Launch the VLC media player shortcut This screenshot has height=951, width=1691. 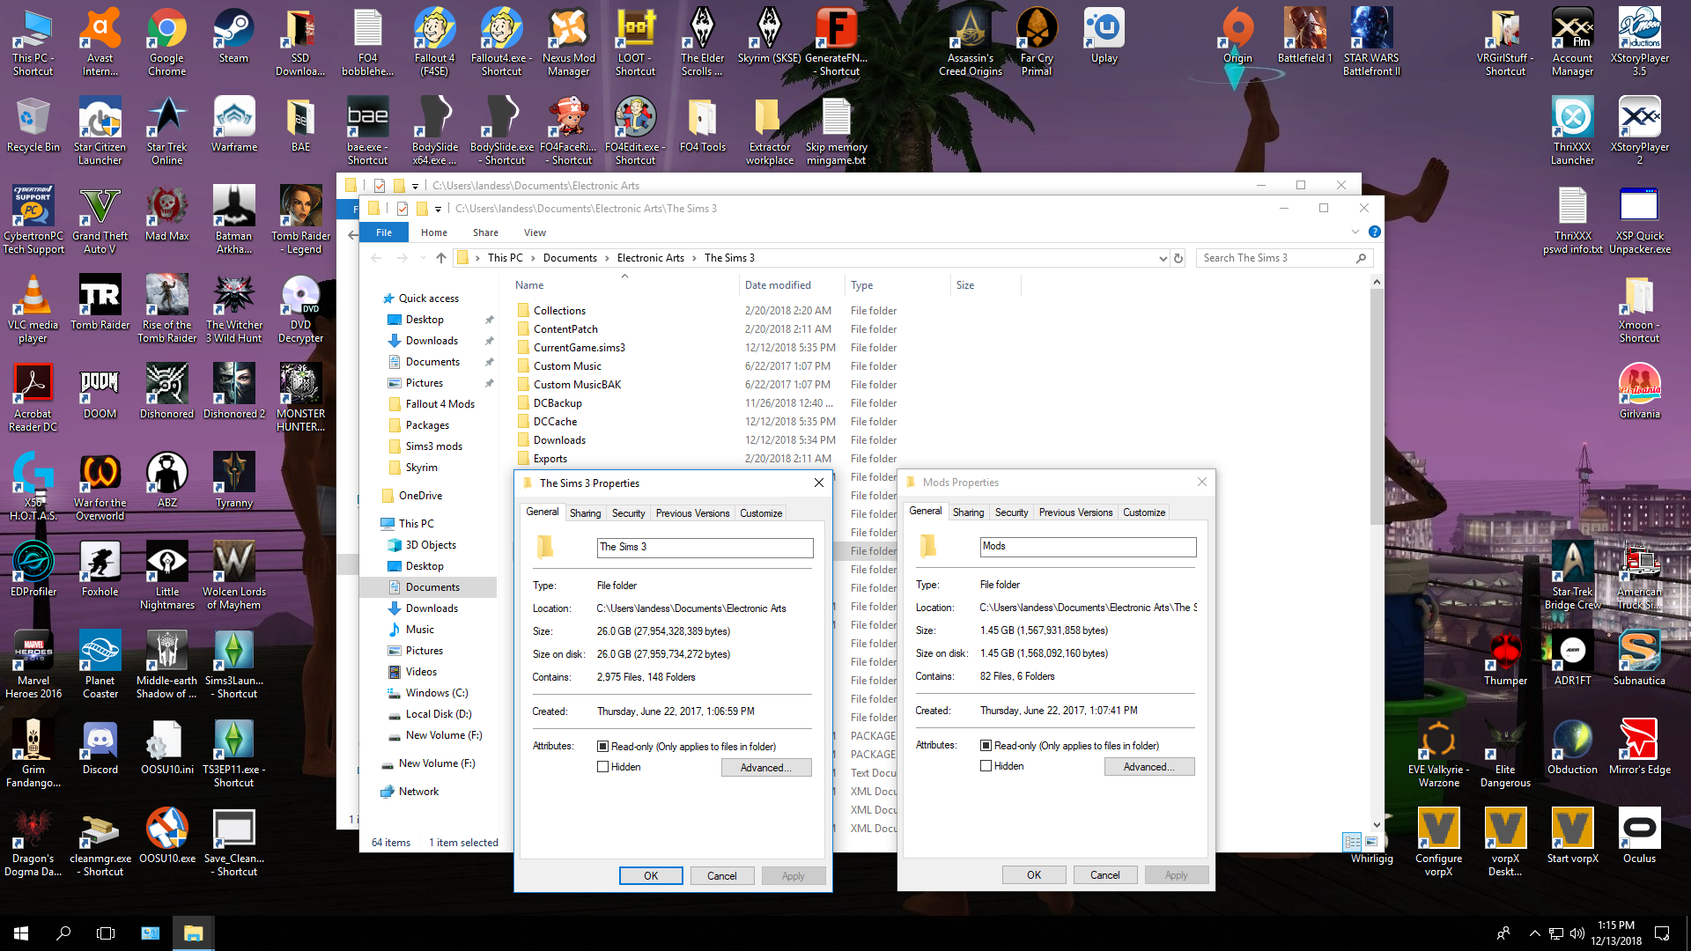[x=33, y=309]
